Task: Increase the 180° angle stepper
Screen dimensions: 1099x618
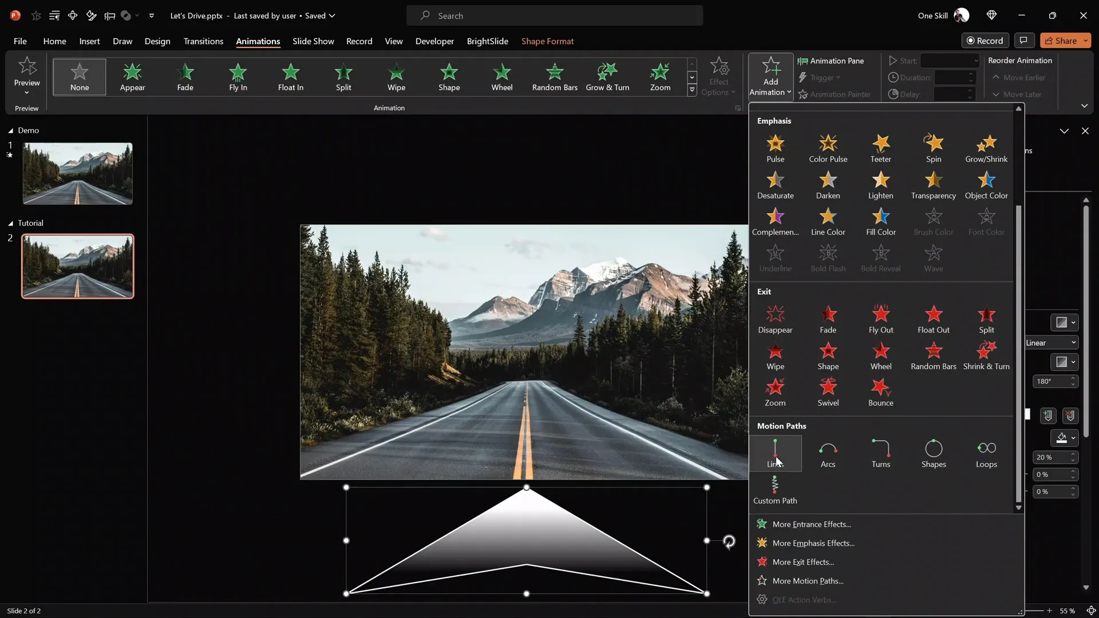Action: point(1073,379)
